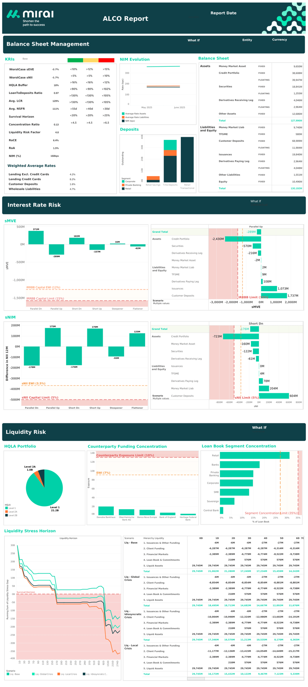This screenshot has height=687, width=308.
Task: Click the Private Banking segment legend marker
Action: [x=123, y=185]
